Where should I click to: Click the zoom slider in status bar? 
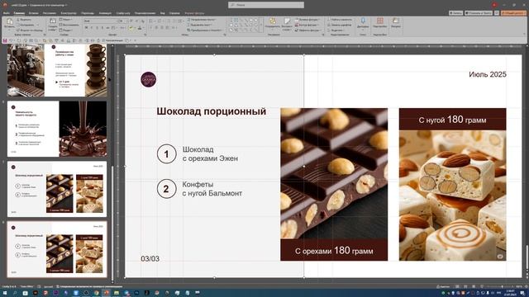point(501,286)
